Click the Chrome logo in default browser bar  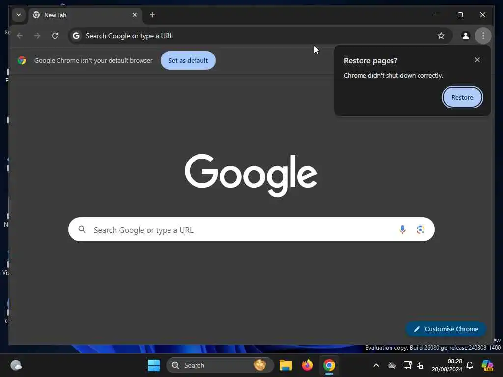click(22, 60)
